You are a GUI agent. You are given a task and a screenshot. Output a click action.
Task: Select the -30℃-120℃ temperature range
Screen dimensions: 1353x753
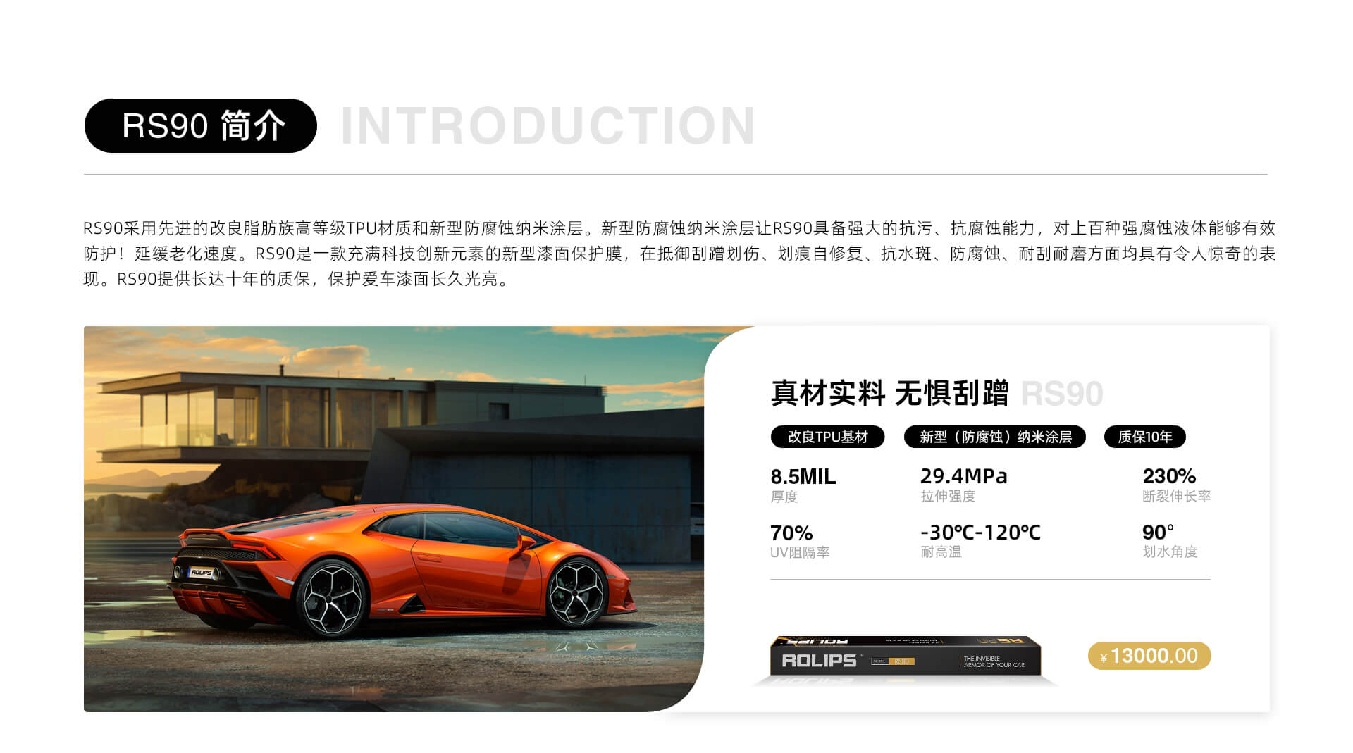point(980,533)
